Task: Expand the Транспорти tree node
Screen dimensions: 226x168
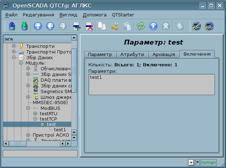Action: (x=14, y=46)
